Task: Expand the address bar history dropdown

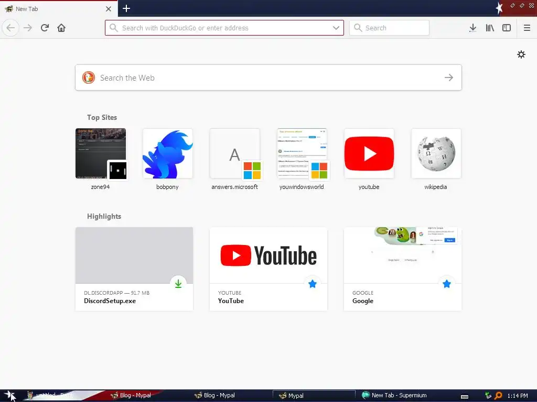Action: tap(336, 28)
